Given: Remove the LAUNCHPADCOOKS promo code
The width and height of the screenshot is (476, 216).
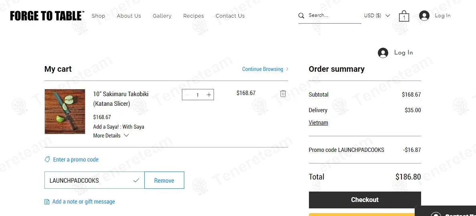Looking at the screenshot, I should click(164, 180).
